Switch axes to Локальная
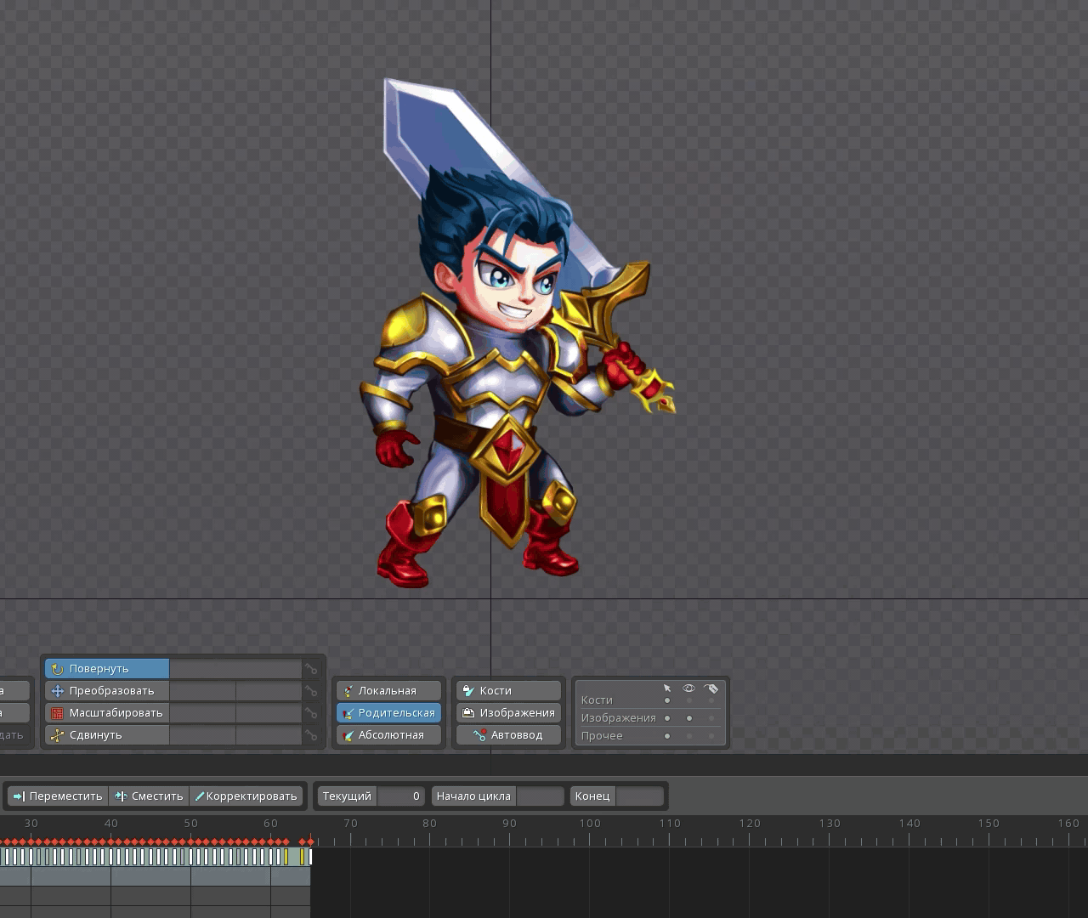This screenshot has width=1088, height=918. (x=389, y=691)
